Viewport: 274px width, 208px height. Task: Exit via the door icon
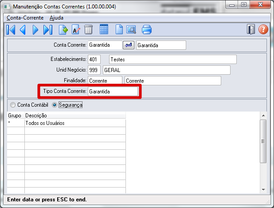(x=251, y=29)
